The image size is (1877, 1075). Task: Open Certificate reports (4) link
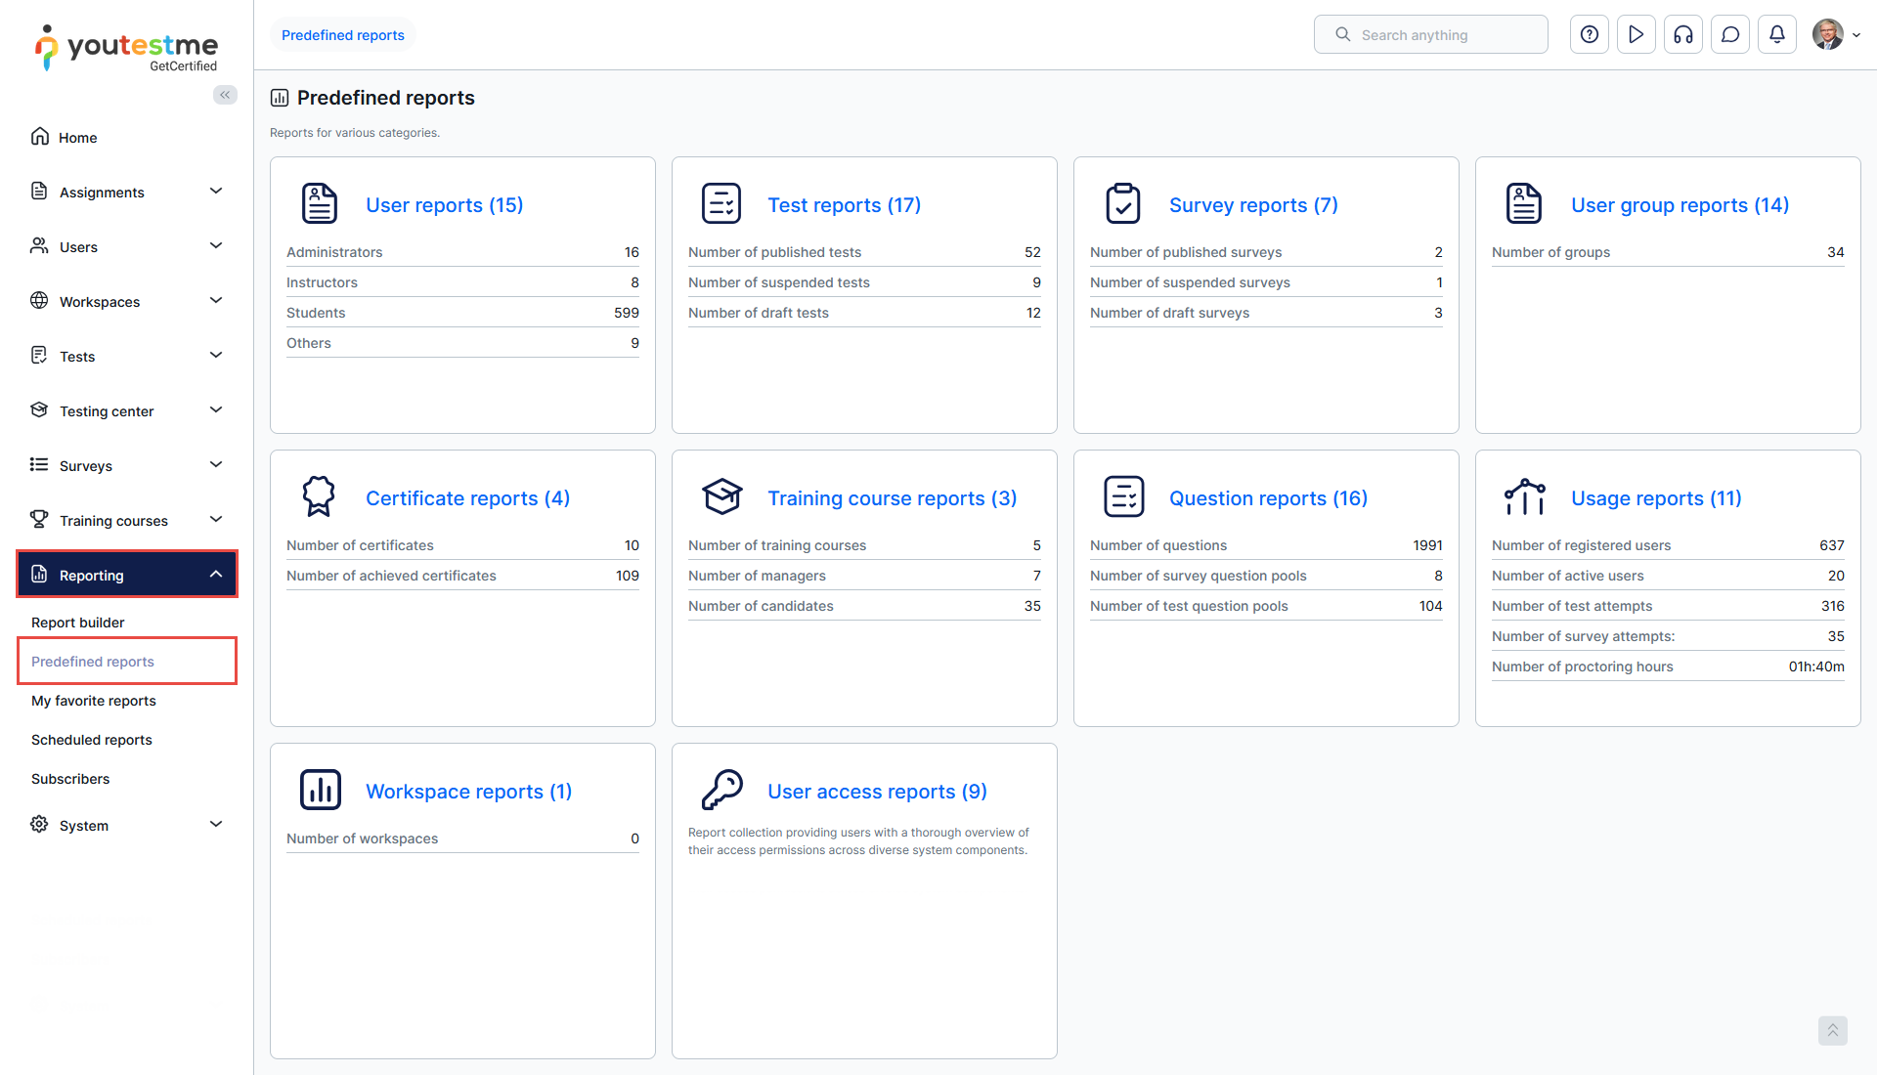[467, 498]
